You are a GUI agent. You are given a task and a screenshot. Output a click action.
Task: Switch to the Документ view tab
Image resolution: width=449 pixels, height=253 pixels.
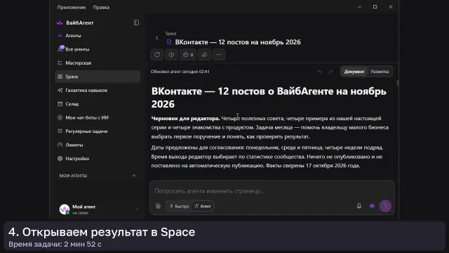[354, 72]
